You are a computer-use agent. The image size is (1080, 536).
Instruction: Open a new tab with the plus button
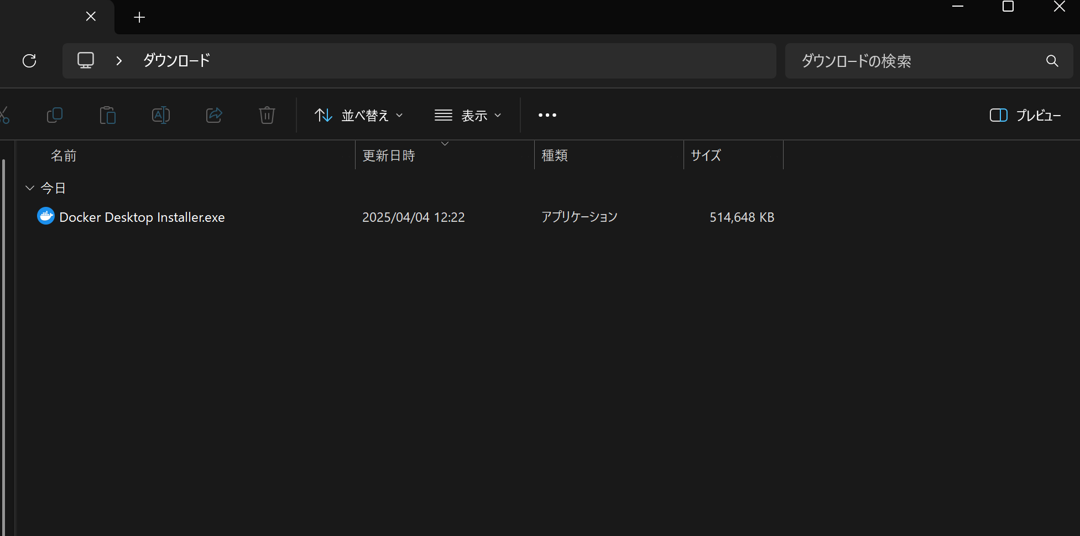(139, 17)
